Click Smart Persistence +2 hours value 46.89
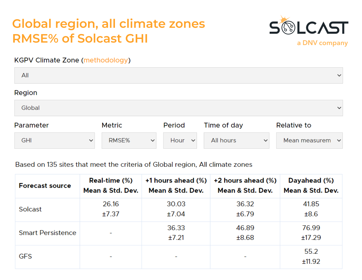This screenshot has width=362, height=280. pyautogui.click(x=245, y=228)
